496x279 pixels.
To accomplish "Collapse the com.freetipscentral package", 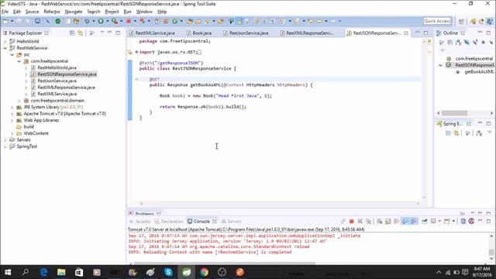I will pos(19,61).
